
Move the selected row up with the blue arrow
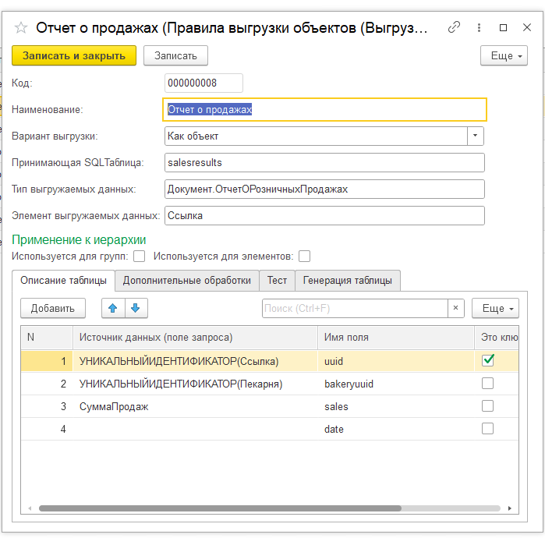(x=113, y=308)
